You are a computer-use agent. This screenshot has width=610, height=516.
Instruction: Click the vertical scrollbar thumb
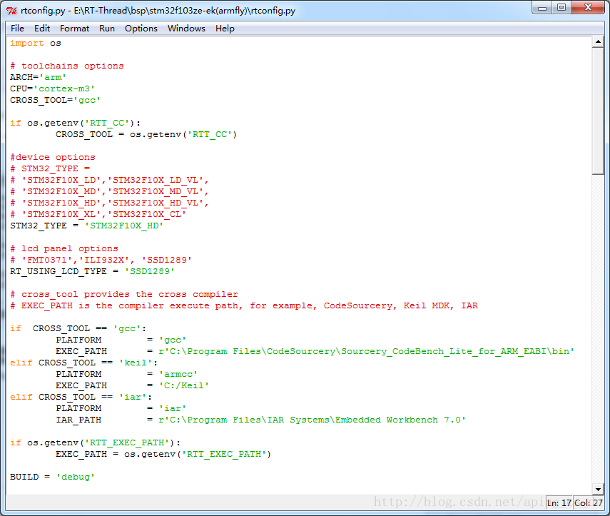tap(598, 111)
